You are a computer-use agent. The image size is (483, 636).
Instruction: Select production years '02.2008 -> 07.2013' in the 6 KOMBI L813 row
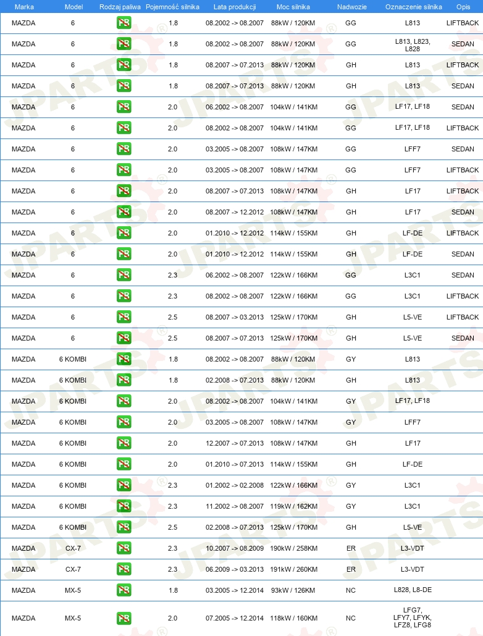235,380
